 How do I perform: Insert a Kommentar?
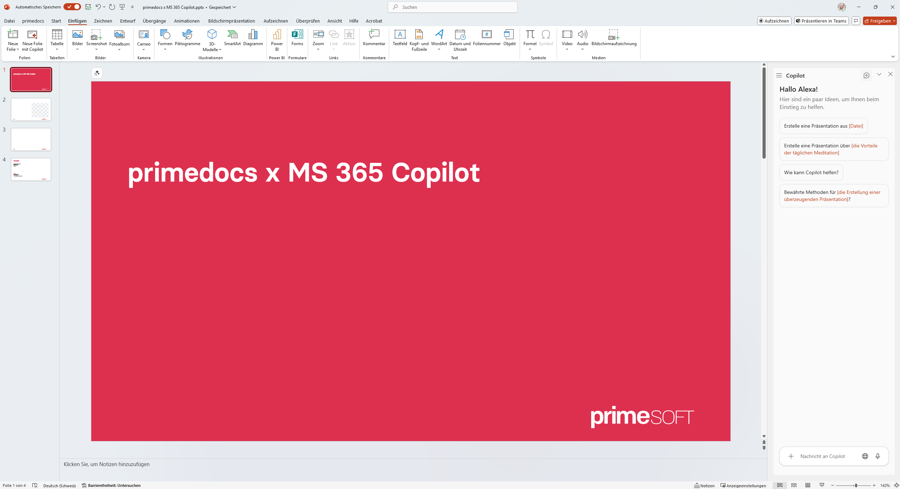pyautogui.click(x=373, y=39)
